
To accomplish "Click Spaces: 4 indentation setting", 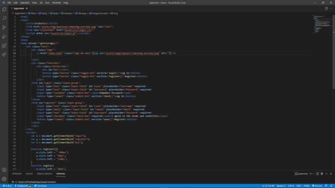I will click(x=281, y=186).
